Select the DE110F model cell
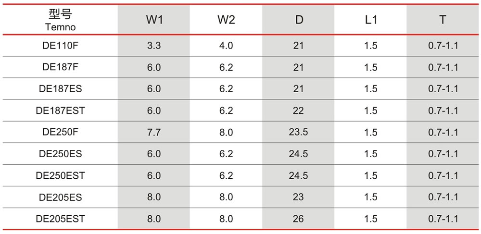The image size is (481, 234). 60,45
